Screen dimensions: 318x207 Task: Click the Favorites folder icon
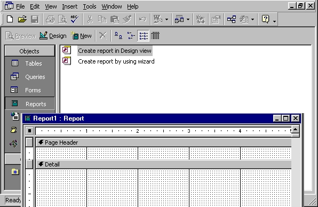coord(15,172)
